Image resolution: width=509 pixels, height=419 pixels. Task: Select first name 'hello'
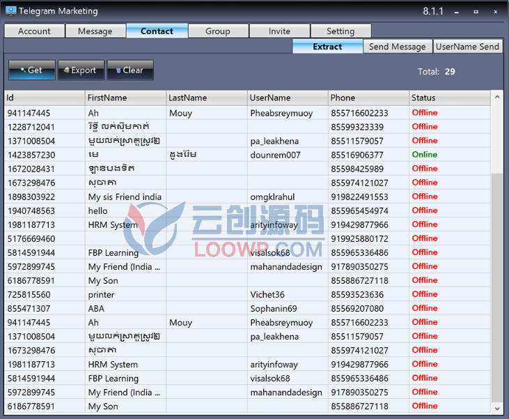[x=97, y=211]
